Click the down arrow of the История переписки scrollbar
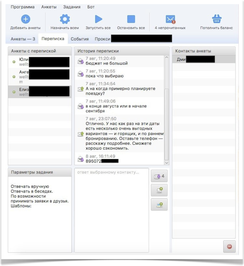 click(x=166, y=163)
